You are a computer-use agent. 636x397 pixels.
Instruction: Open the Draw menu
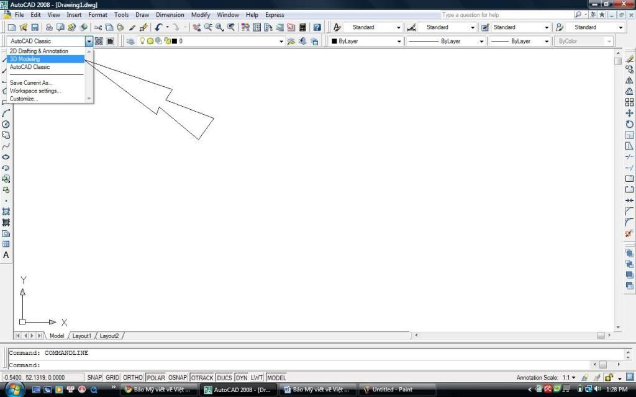pyautogui.click(x=142, y=15)
